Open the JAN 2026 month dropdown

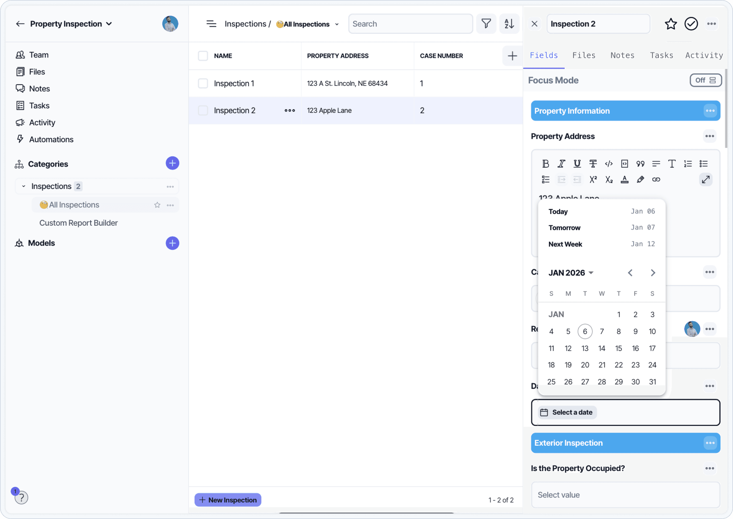click(570, 272)
